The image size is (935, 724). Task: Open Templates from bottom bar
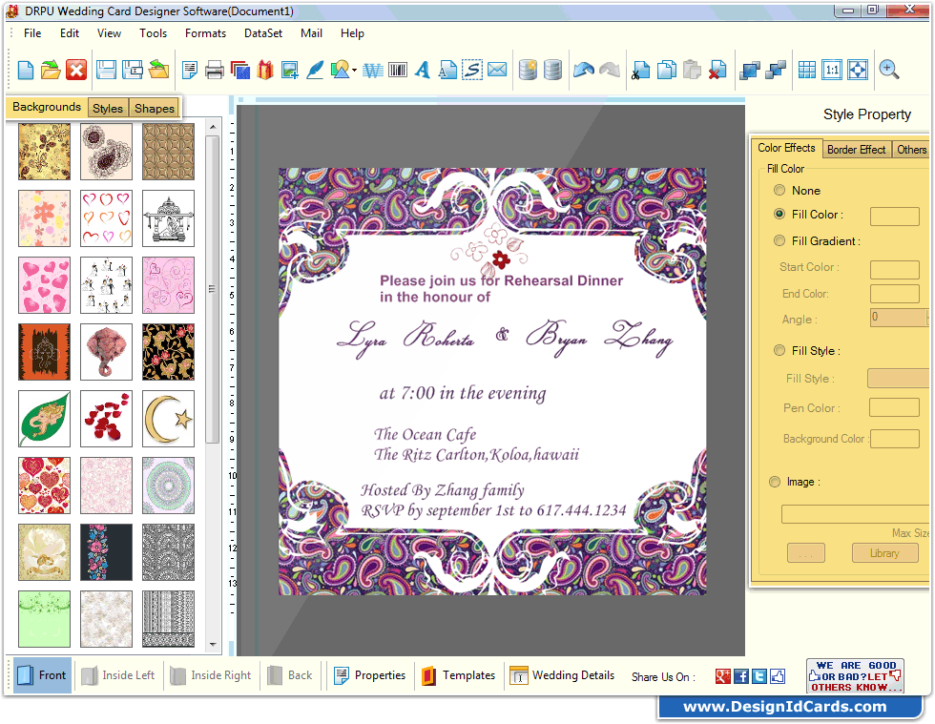coord(459,675)
